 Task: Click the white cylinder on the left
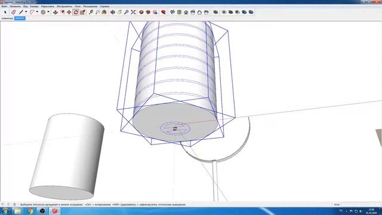[67, 156]
